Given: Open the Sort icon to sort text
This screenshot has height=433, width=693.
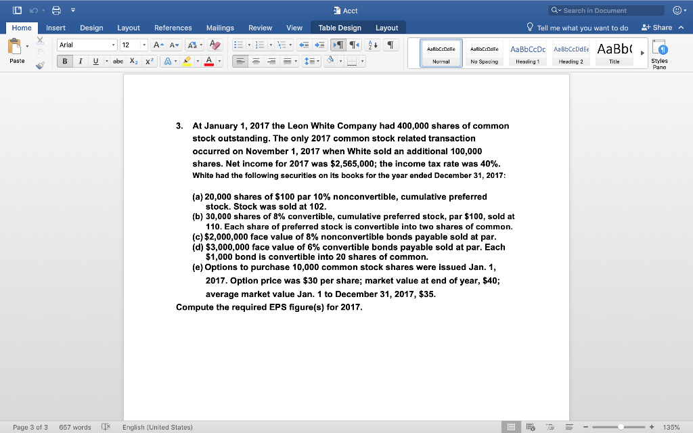Looking at the screenshot, I should (373, 45).
